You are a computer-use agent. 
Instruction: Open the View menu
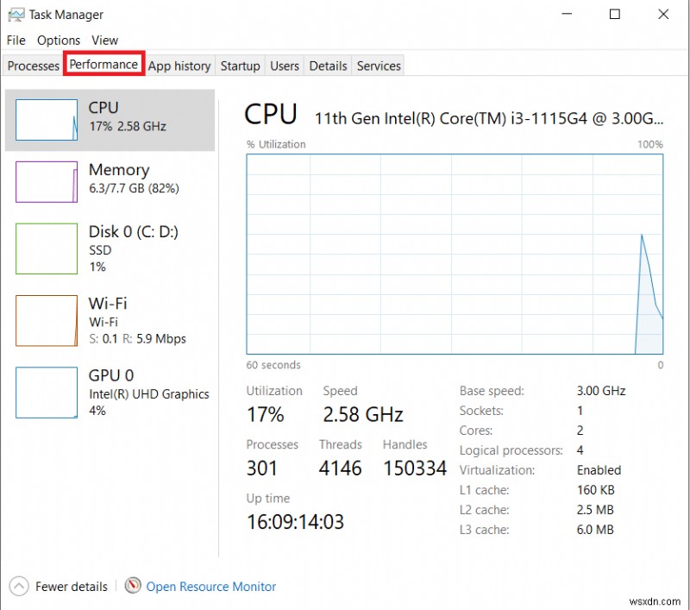pyautogui.click(x=104, y=40)
